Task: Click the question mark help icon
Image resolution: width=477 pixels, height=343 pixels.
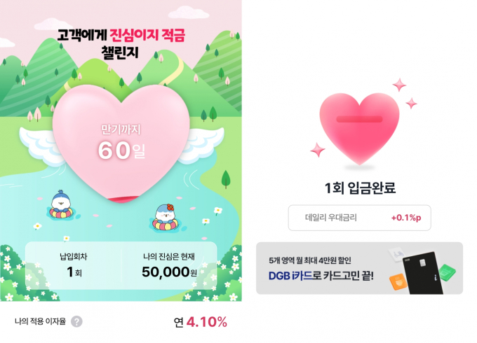Action: (76, 321)
